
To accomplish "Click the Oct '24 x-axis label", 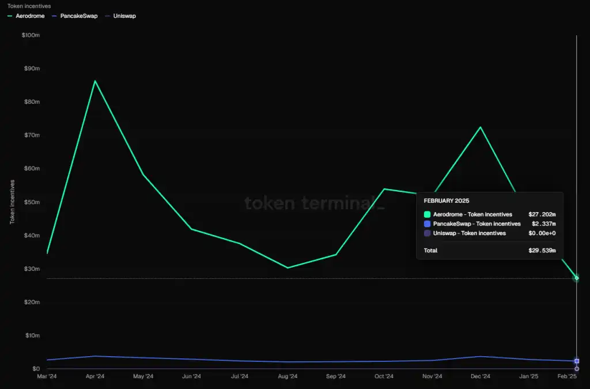I will pos(383,377).
